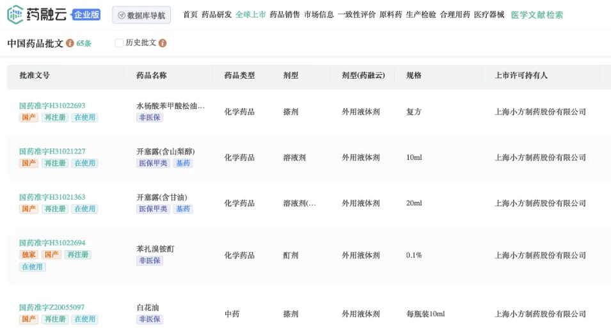Open the 市场信息 menu
This screenshot has height=334, width=611.
coord(319,15)
